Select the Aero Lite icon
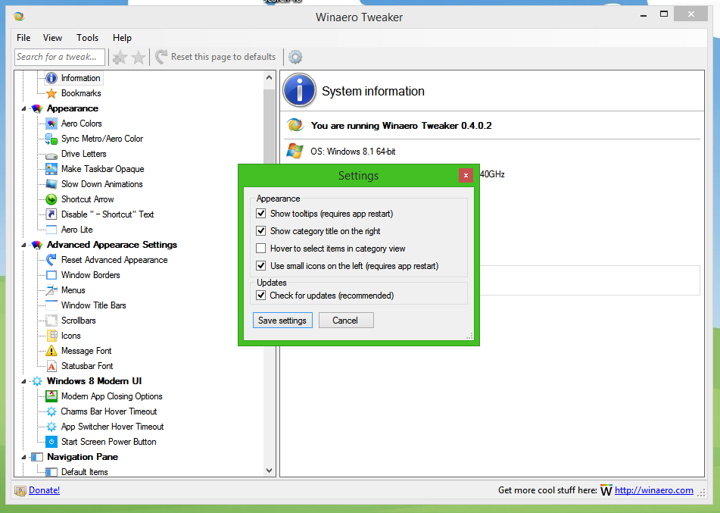 point(51,230)
